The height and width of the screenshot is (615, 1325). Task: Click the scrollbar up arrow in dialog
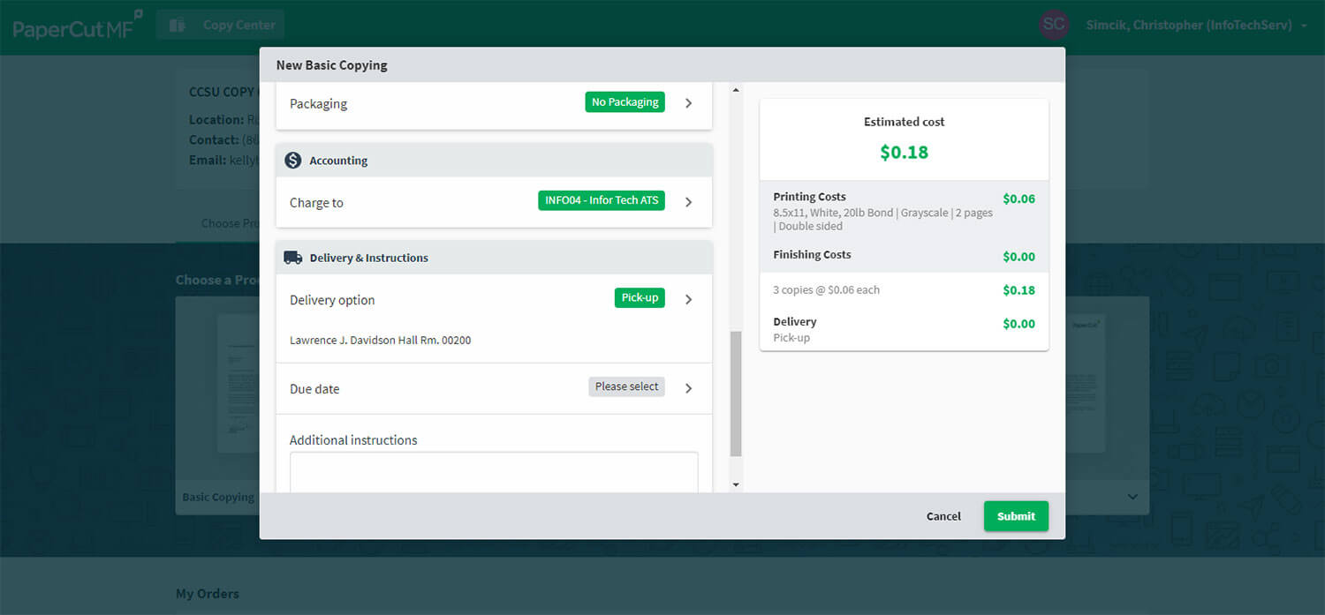pos(736,89)
